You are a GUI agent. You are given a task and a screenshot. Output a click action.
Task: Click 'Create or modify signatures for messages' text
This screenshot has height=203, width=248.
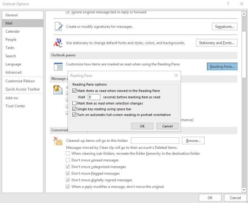(99, 26)
